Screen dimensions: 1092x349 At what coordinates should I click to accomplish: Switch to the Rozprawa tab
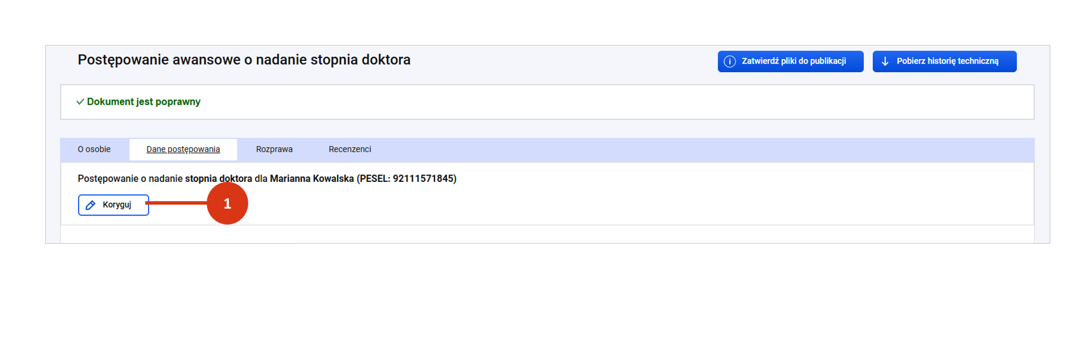click(274, 149)
